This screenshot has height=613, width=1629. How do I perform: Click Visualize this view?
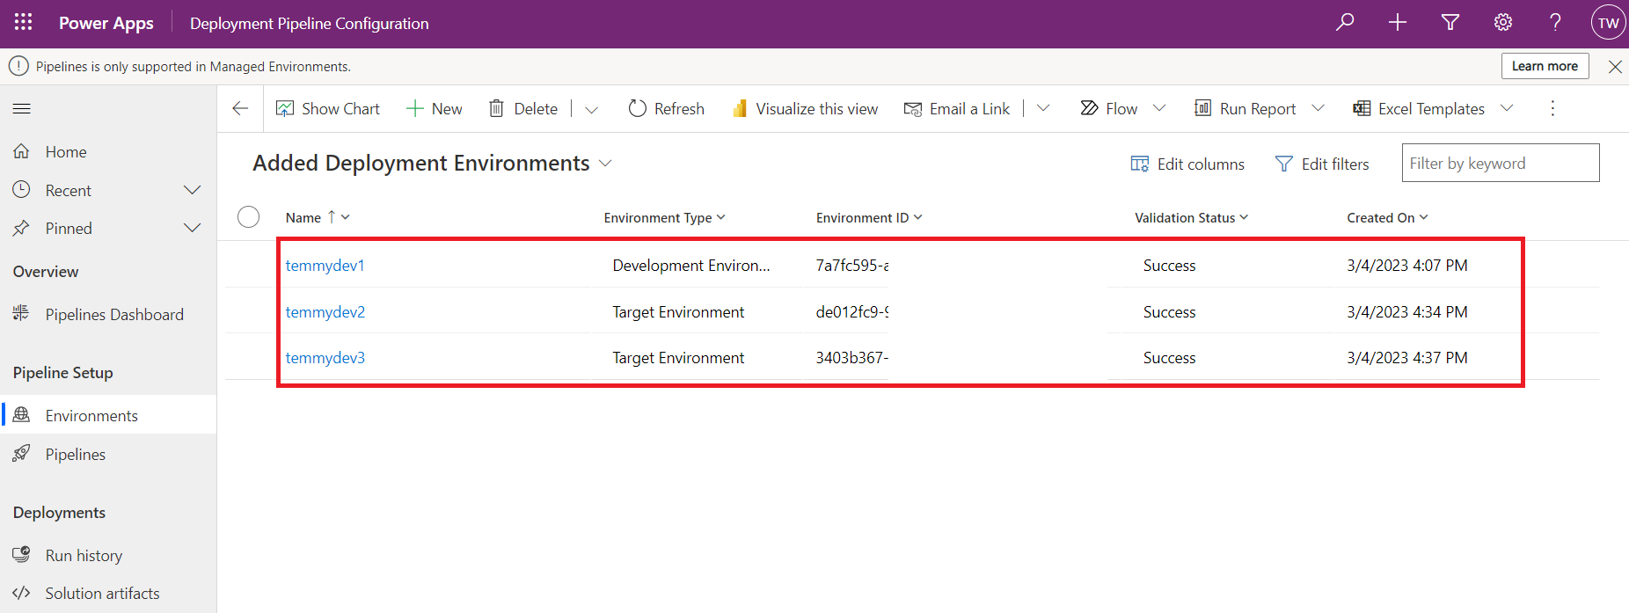tap(805, 108)
